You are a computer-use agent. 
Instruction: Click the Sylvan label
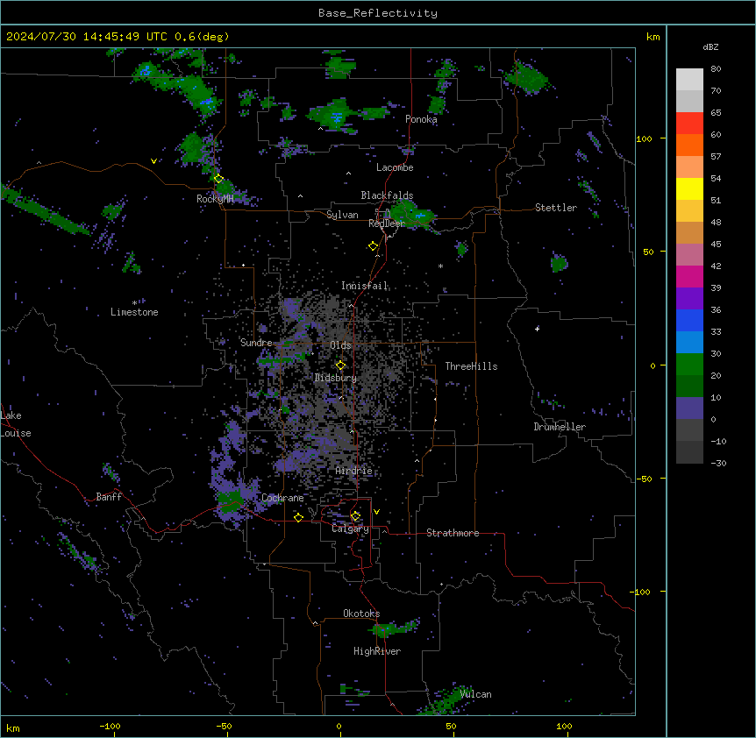(x=342, y=215)
